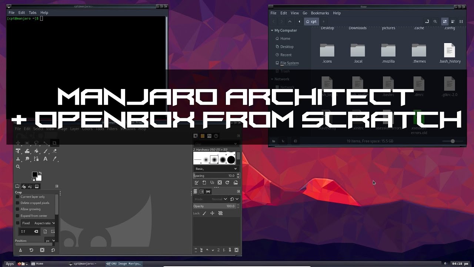Switch to cpt@manjaro terminal taskbar entry
This screenshot has width=474, height=267.
tap(83, 264)
